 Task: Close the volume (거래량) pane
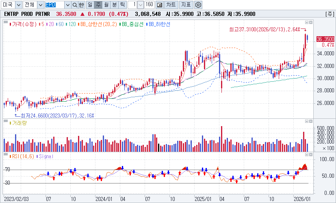[x=311, y=121]
